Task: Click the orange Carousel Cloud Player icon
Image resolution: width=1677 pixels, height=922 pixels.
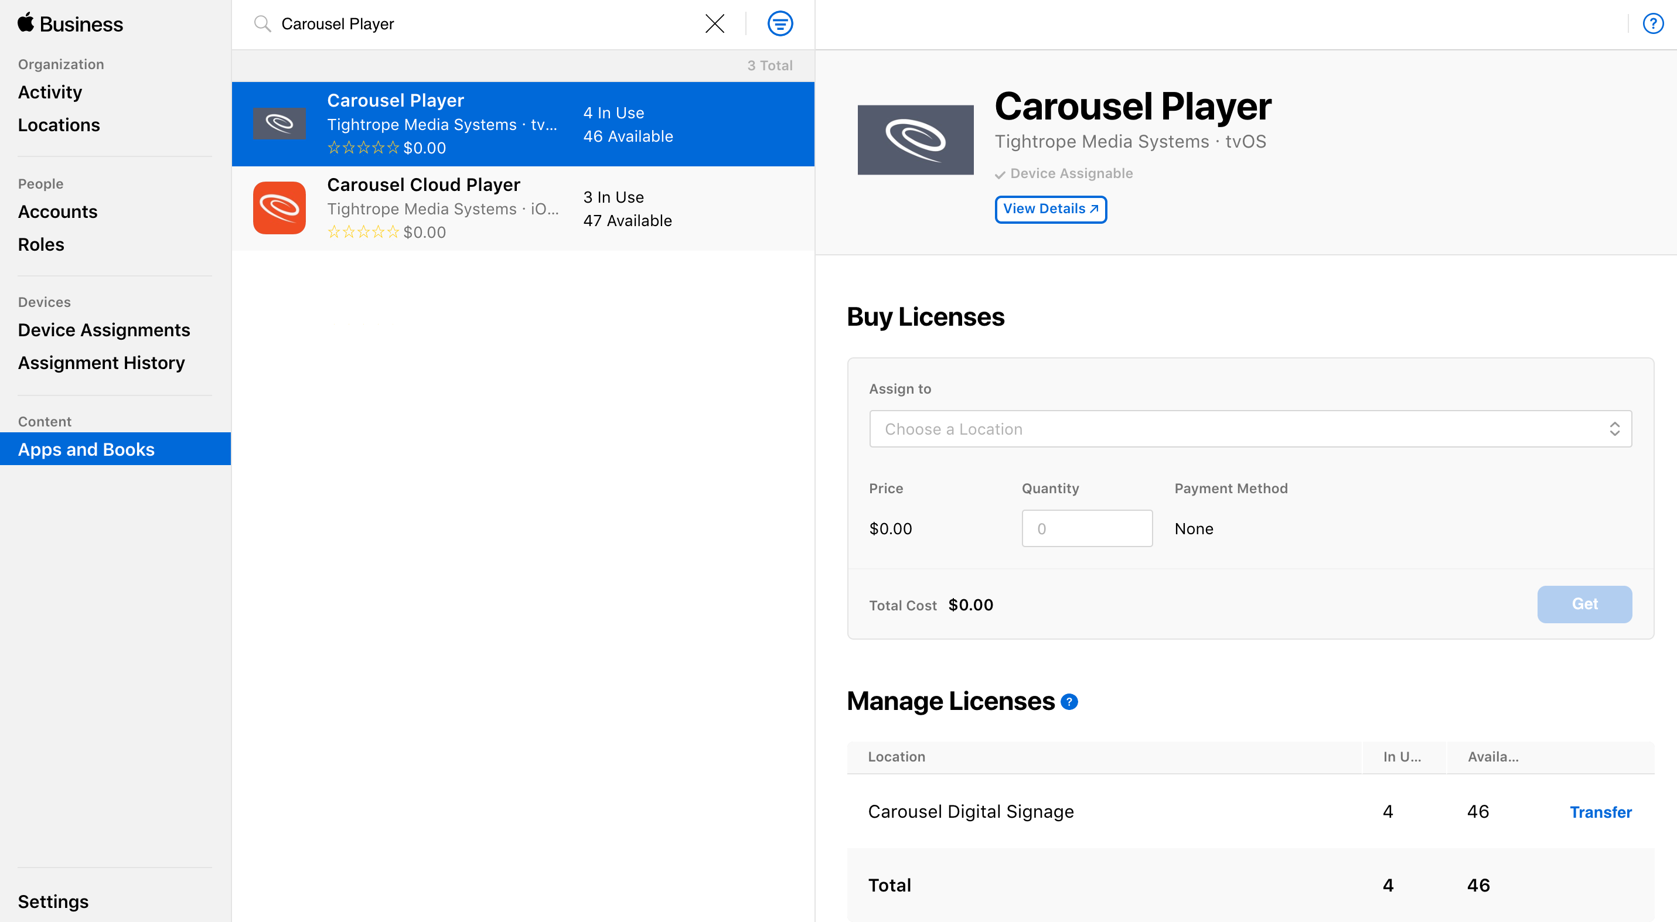Action: [x=279, y=207]
